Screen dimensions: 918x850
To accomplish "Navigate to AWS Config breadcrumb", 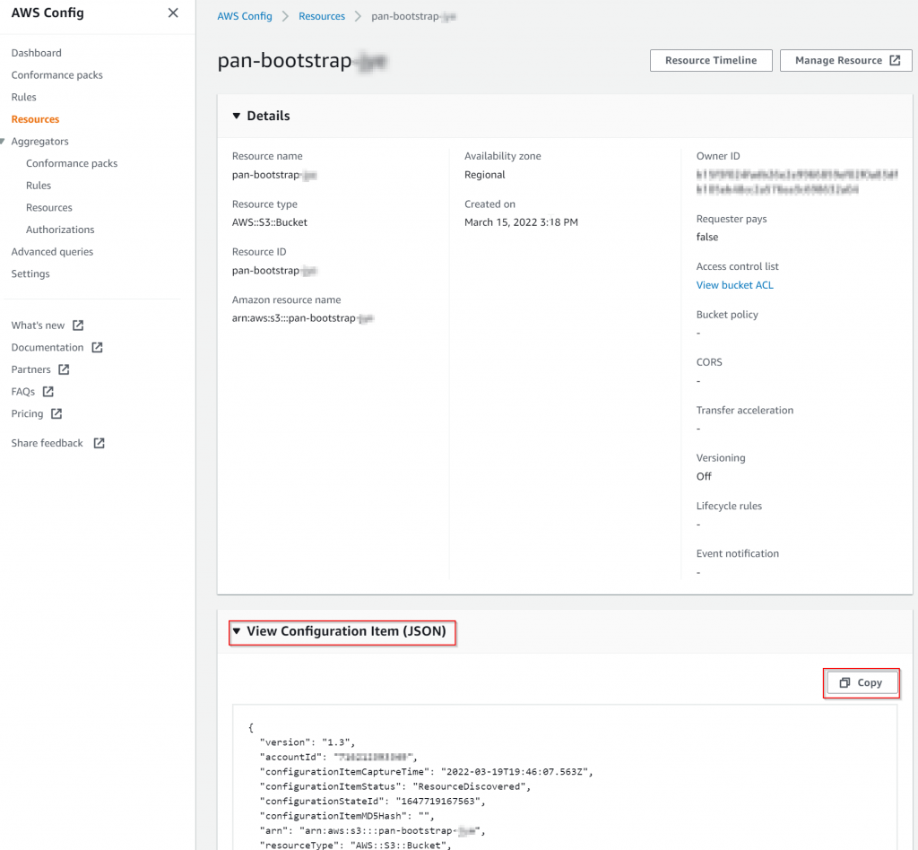I will 245,16.
